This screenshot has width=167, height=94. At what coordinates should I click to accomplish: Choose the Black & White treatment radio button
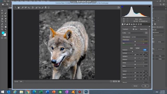point(139,29)
